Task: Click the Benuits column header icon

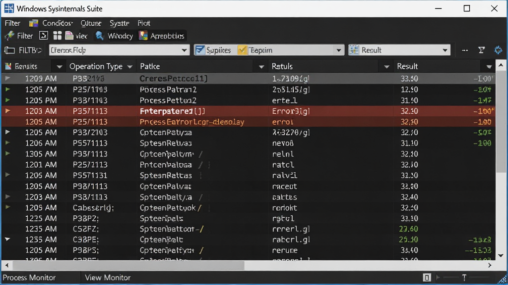Action: click(8, 67)
